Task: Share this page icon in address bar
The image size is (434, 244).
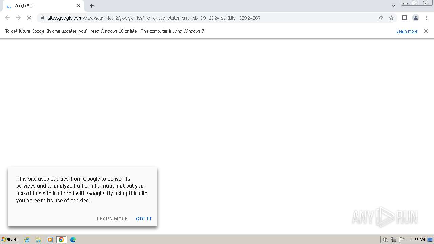Action: [x=380, y=18]
